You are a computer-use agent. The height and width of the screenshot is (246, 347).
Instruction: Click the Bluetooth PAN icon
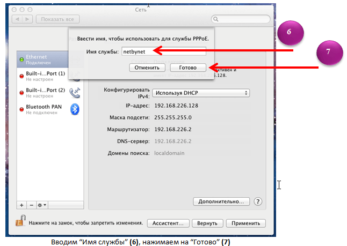click(x=76, y=109)
